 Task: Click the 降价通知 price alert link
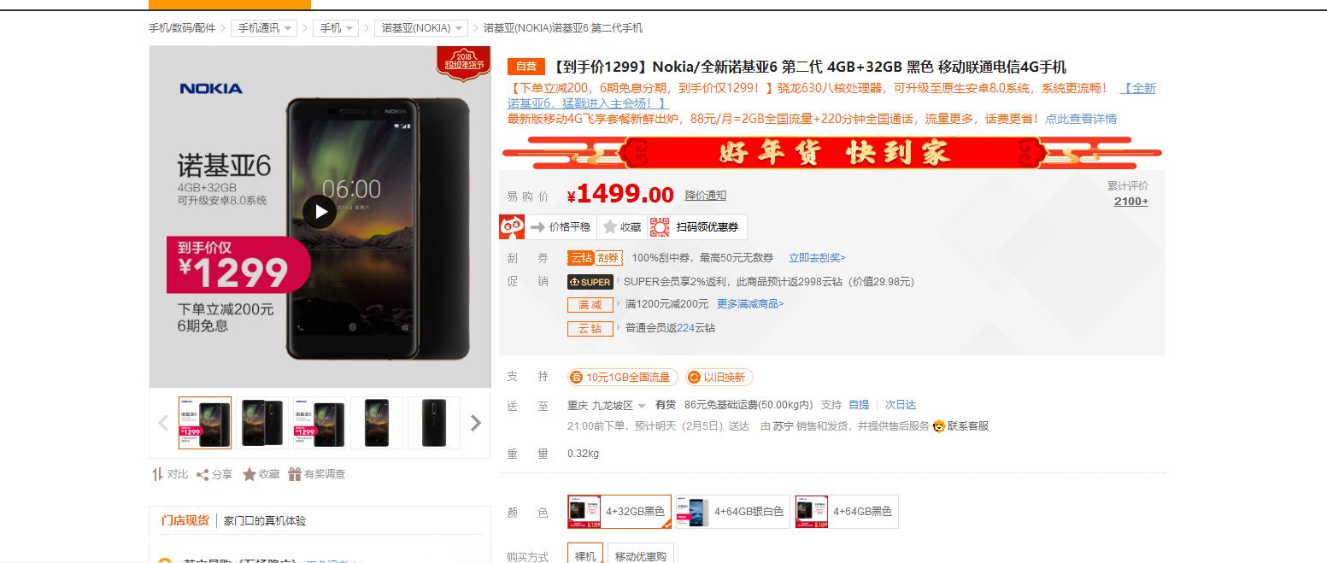point(706,196)
